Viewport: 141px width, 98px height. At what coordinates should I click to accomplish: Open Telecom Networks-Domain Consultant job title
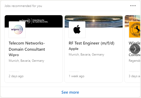coord(27,46)
